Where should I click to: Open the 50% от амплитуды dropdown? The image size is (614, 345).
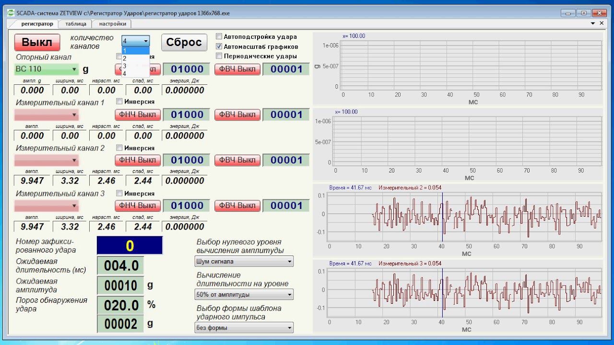click(x=244, y=295)
